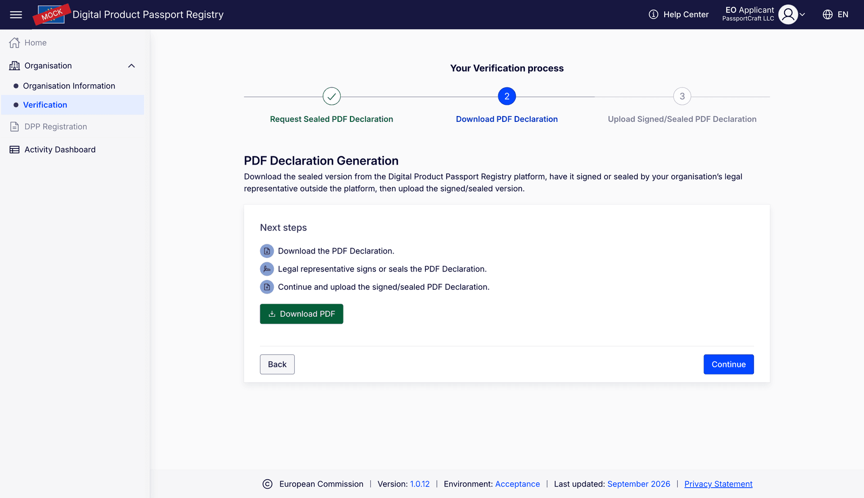864x498 pixels.
Task: Open Activity Dashboard menu item
Action: 60,149
